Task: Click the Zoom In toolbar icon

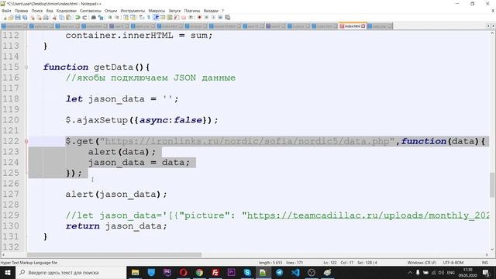Action: tap(110, 17)
